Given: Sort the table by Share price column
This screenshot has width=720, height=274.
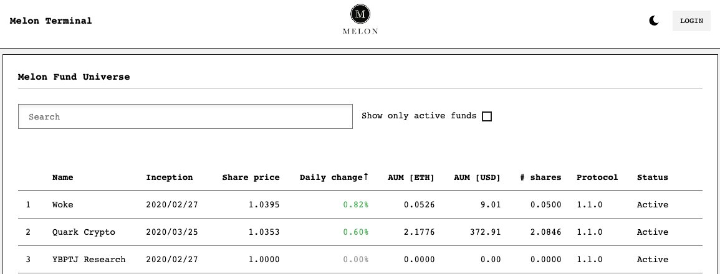Looking at the screenshot, I should 251,177.
